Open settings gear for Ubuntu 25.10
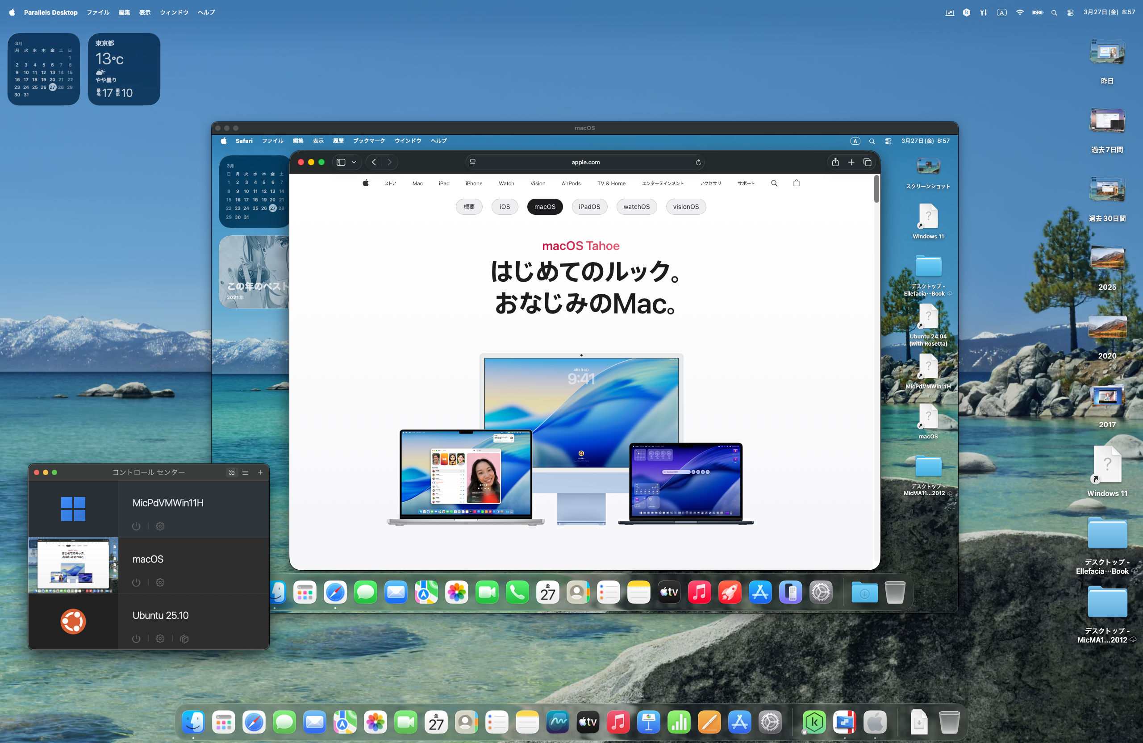 tap(160, 639)
